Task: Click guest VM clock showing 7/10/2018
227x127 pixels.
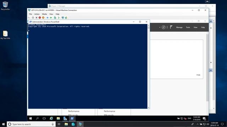Action: 196,119
